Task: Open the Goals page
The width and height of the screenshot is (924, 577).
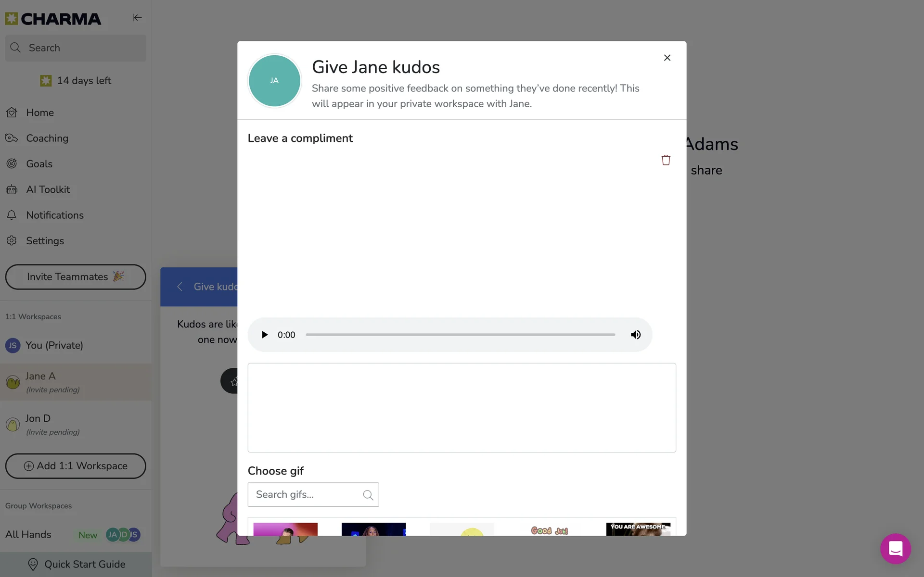Action: coord(39,164)
